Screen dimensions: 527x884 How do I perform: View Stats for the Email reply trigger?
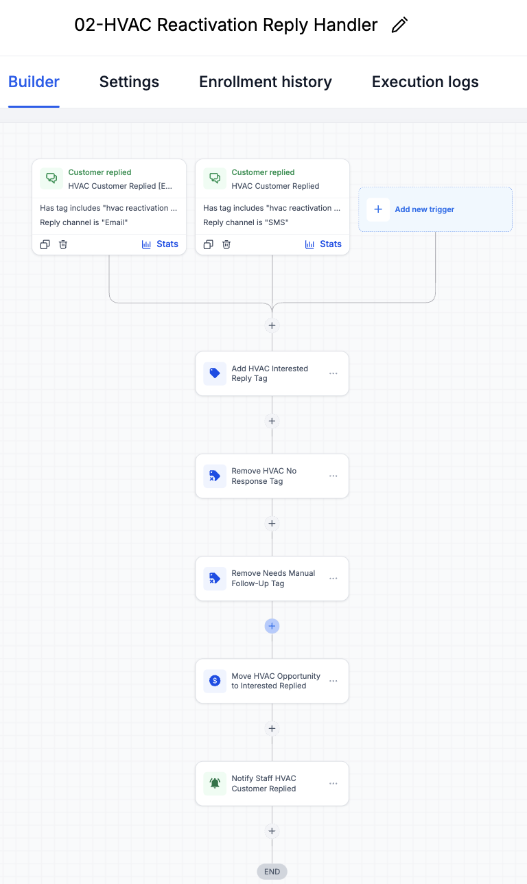tap(160, 244)
